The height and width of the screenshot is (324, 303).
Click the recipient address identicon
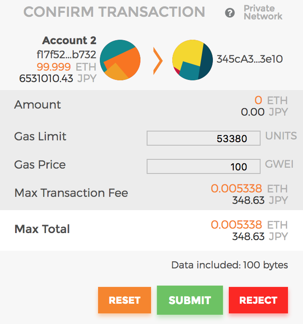[192, 60]
